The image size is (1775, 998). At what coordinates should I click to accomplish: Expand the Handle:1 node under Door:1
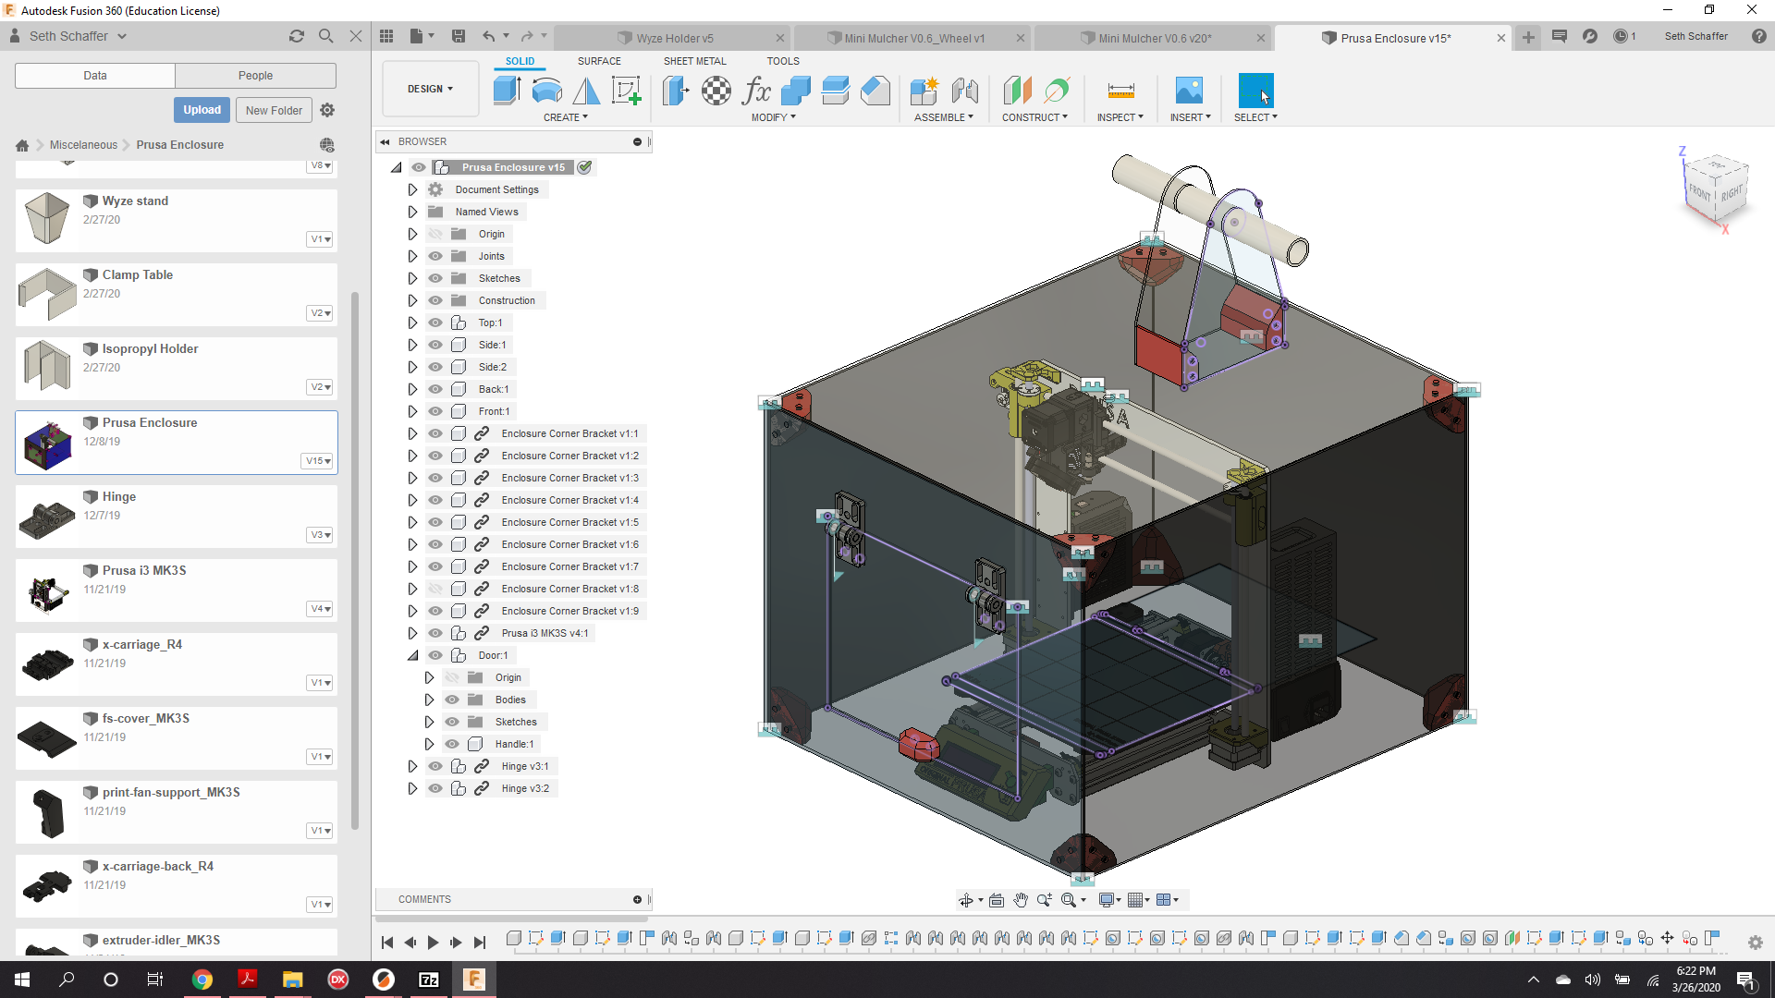[429, 744]
